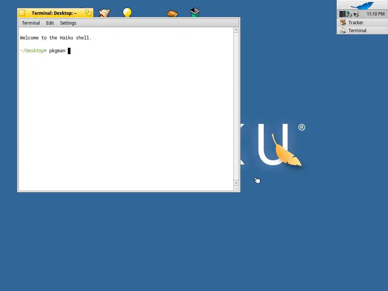Viewport: 388px width, 291px height.
Task: Click the Tracker icon in the Deskbar
Action: pos(343,22)
